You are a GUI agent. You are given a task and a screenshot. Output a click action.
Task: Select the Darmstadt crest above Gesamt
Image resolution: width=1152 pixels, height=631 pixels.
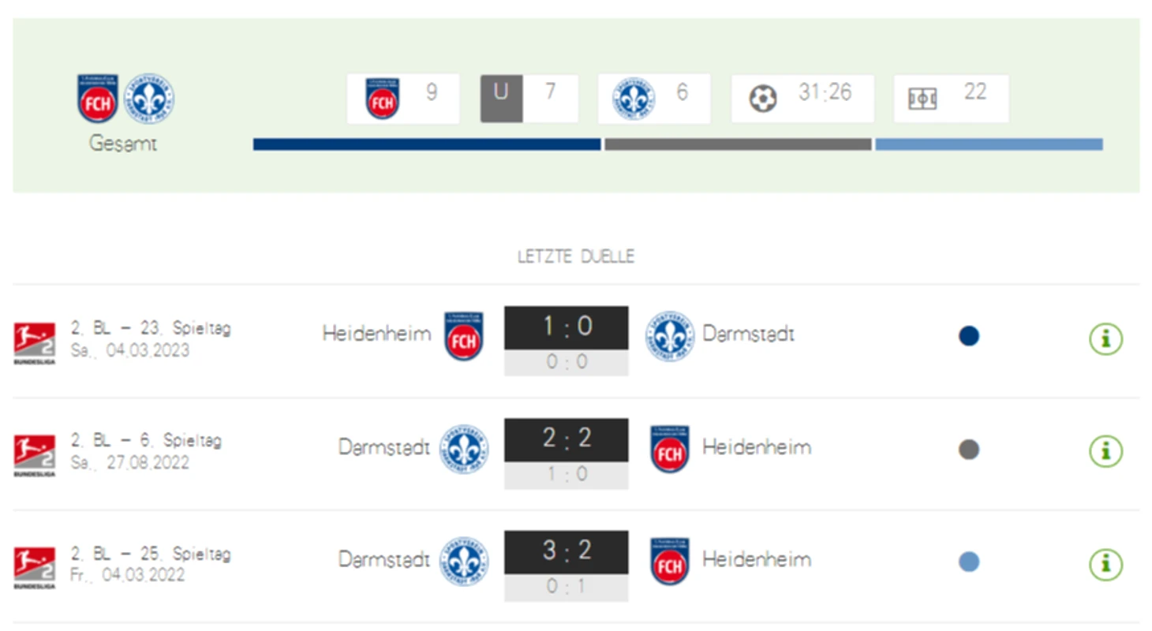[x=150, y=99]
